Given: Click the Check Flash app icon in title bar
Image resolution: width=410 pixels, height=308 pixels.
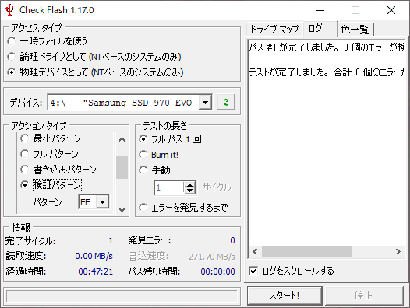Looking at the screenshot, I should pos(9,10).
